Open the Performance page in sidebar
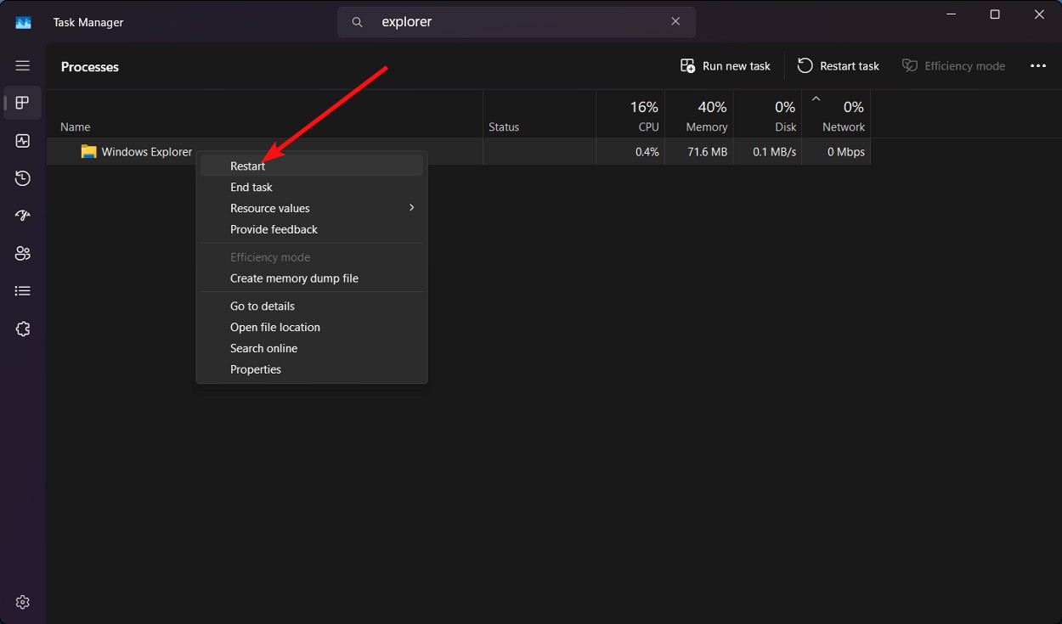Viewport: 1062px width, 624px height. [22, 140]
